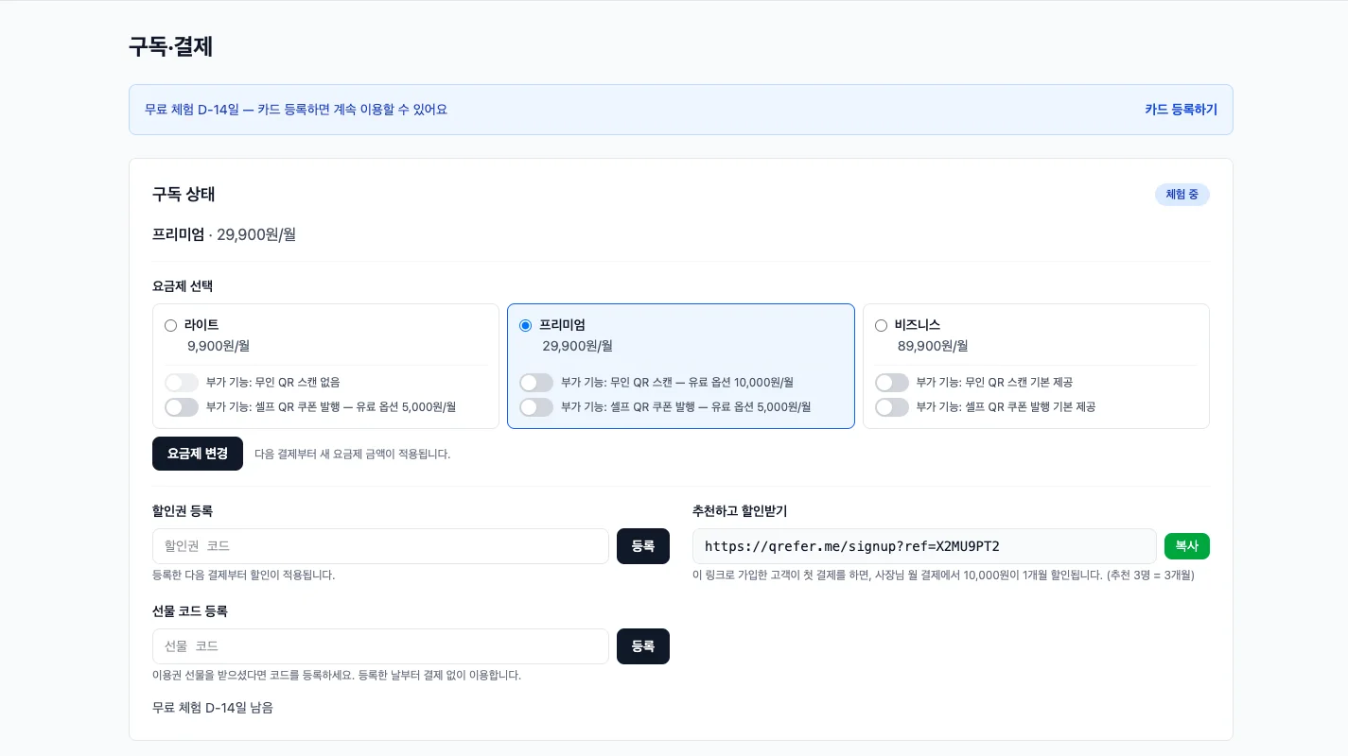Click the referral URL field qrefer.me/signup
The height and width of the screenshot is (756, 1348).
(924, 546)
